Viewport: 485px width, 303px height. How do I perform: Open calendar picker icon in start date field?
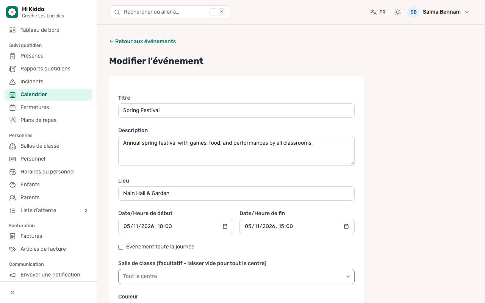(225, 226)
